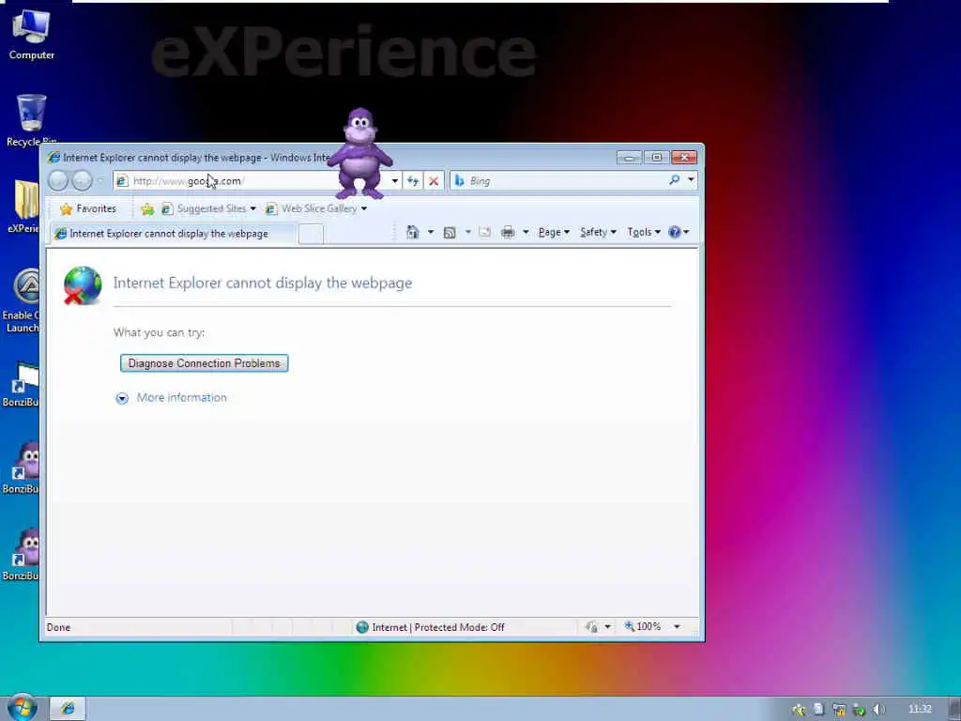The width and height of the screenshot is (961, 721).
Task: Expand the Suggested Sites dropdown
Action: click(252, 209)
